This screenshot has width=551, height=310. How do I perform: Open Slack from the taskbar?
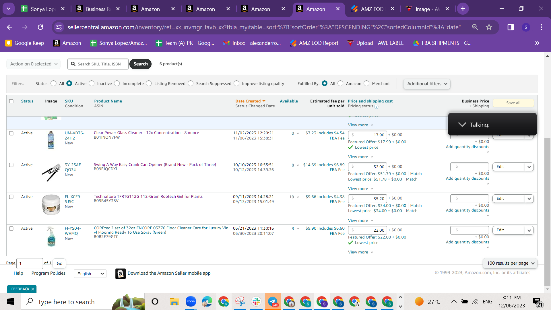[x=256, y=302]
